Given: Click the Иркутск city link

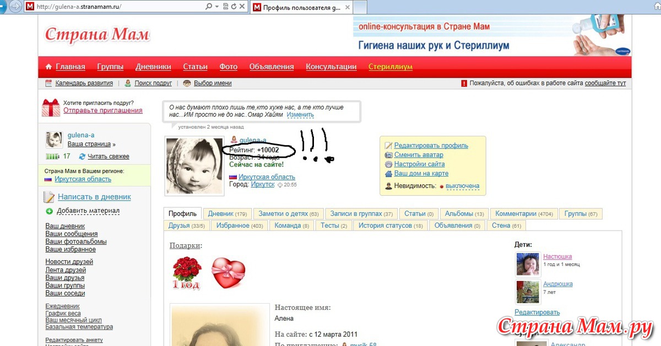Looking at the screenshot, I should (x=263, y=184).
